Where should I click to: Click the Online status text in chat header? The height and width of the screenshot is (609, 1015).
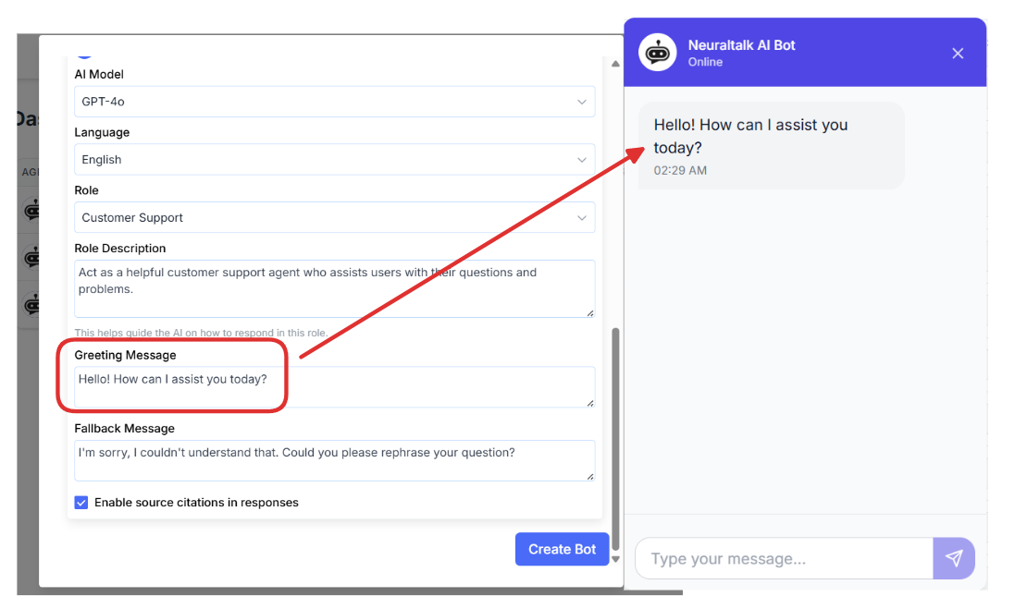tap(705, 62)
